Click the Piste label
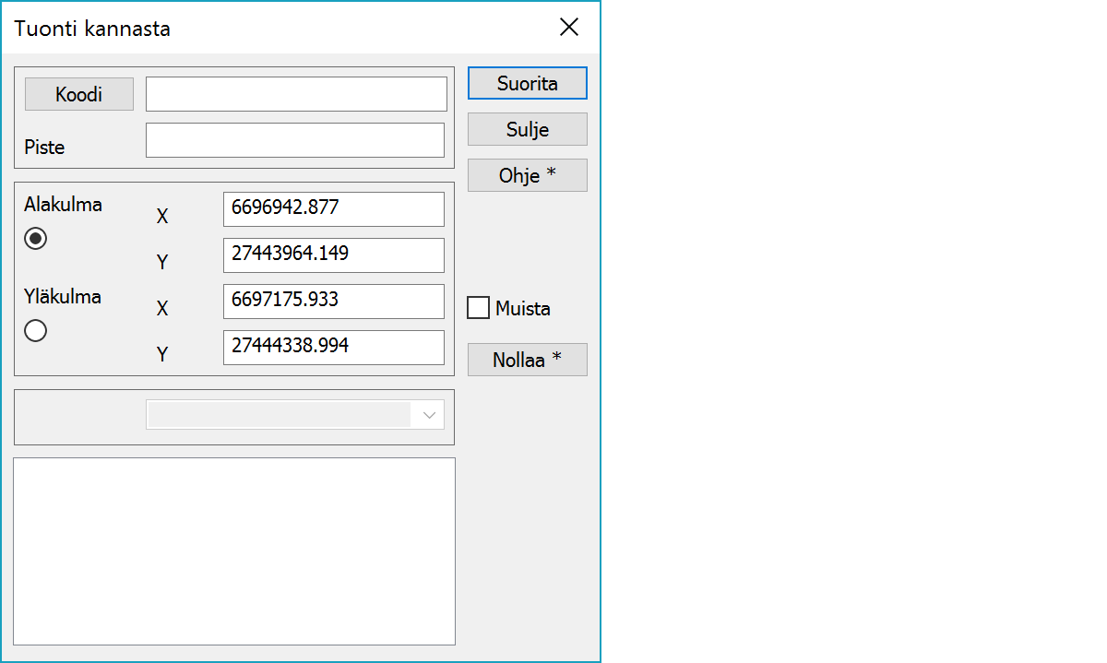Image resolution: width=1107 pixels, height=663 pixels. tap(44, 148)
